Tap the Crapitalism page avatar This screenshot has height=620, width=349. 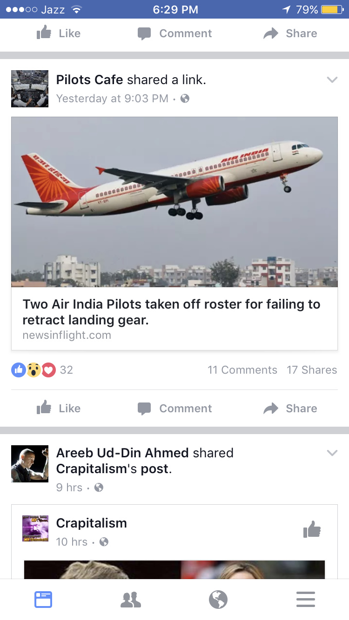click(35, 528)
